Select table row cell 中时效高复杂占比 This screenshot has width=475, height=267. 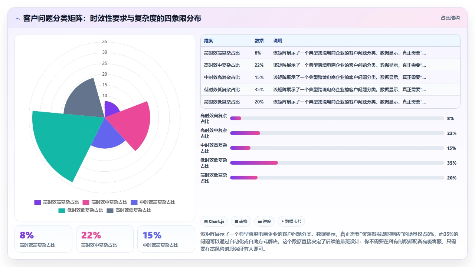[222, 78]
